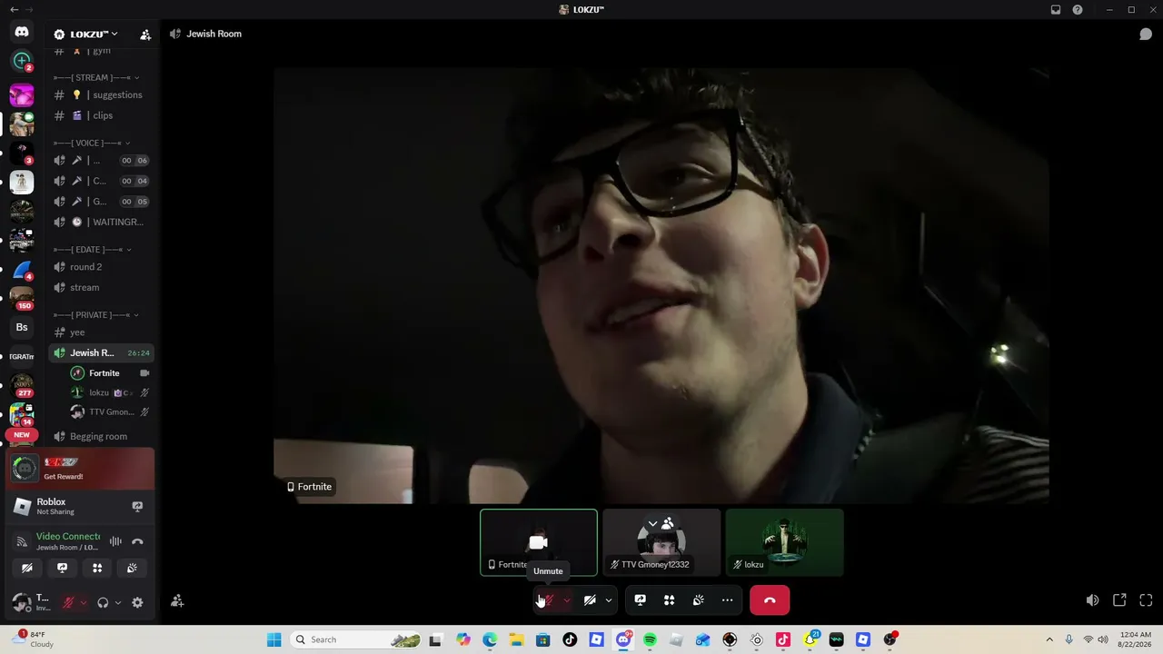Open activities launcher in sidebar panel
This screenshot has height=654, width=1163.
tap(97, 568)
